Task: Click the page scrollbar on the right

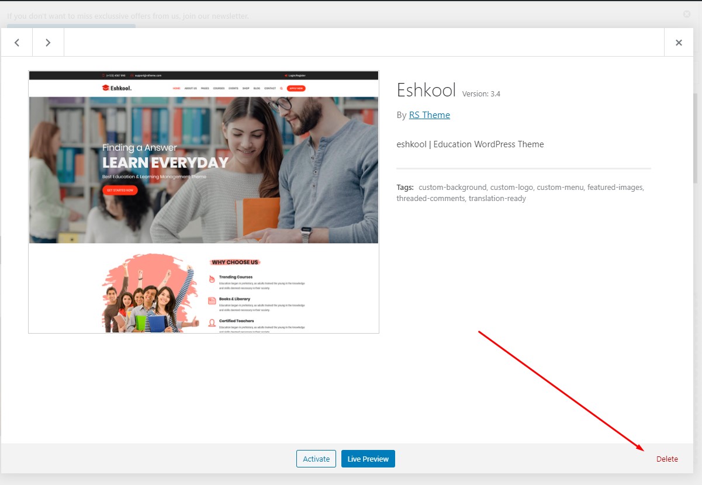Action: point(696,138)
